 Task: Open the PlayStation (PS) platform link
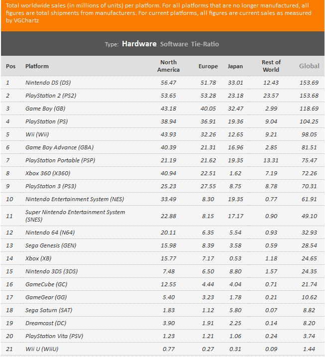[47, 121]
